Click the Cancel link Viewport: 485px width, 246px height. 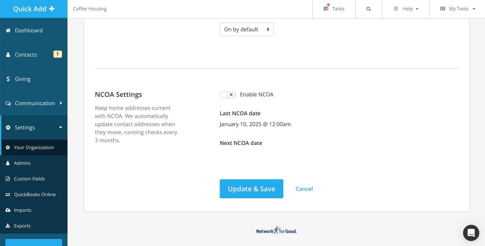304,189
